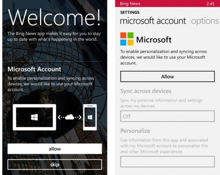Image resolution: width=220 pixels, height=175 pixels.
Task: Click 'The Bing News app makes it easy' text
Action: pyautogui.click(x=54, y=36)
